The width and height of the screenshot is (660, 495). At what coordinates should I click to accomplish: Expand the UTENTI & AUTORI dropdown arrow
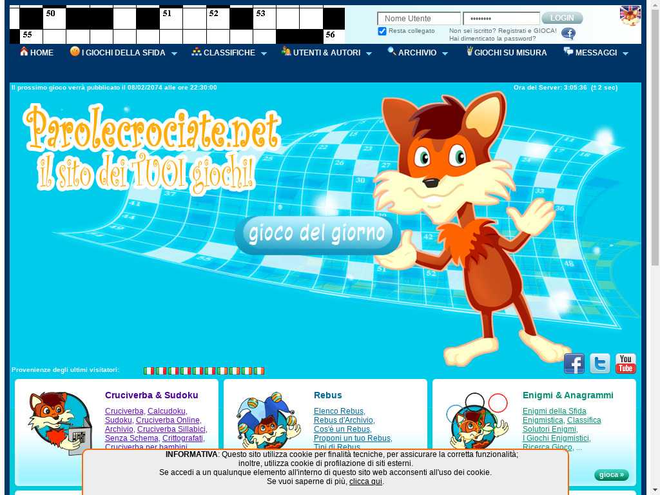[369, 53]
